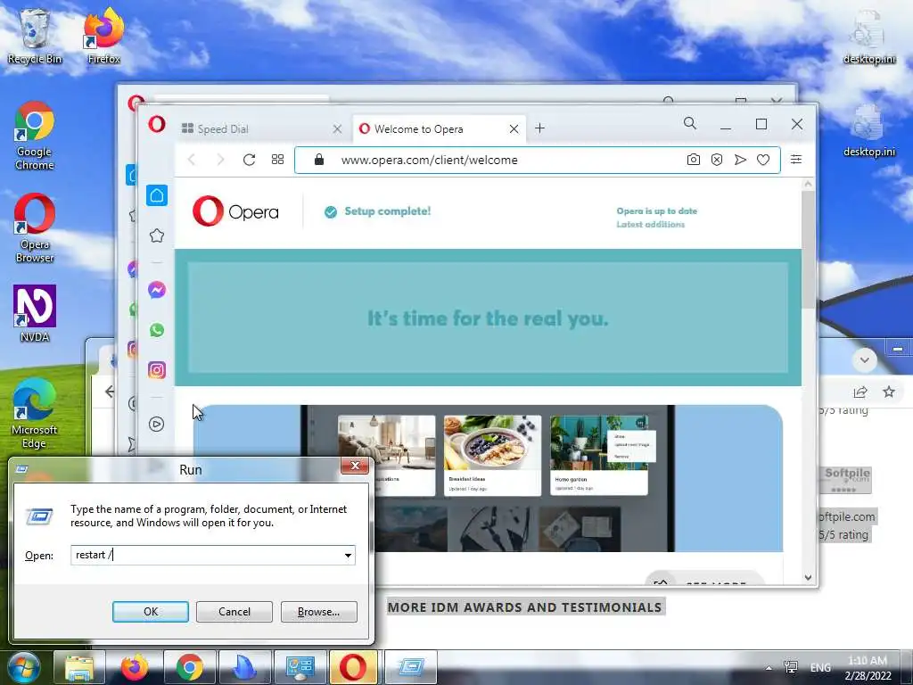Viewport: 913px width, 685px height.
Task: Open Messenger in Opera sidebar
Action: tap(157, 290)
